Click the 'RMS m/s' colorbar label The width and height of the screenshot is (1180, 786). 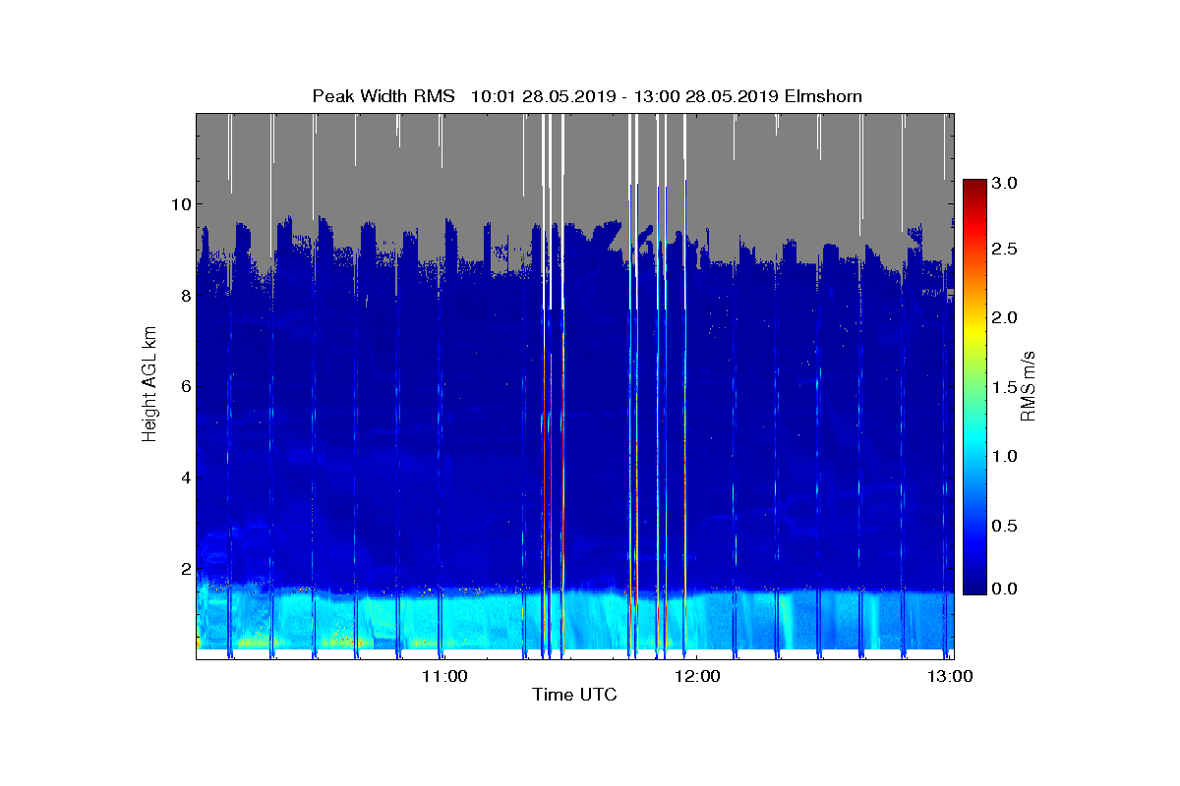point(1028,385)
